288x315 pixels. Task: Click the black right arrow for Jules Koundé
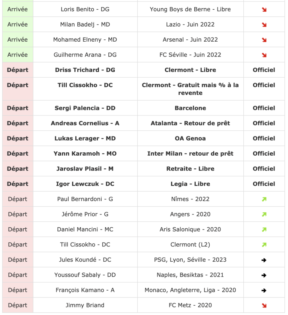[264, 260]
